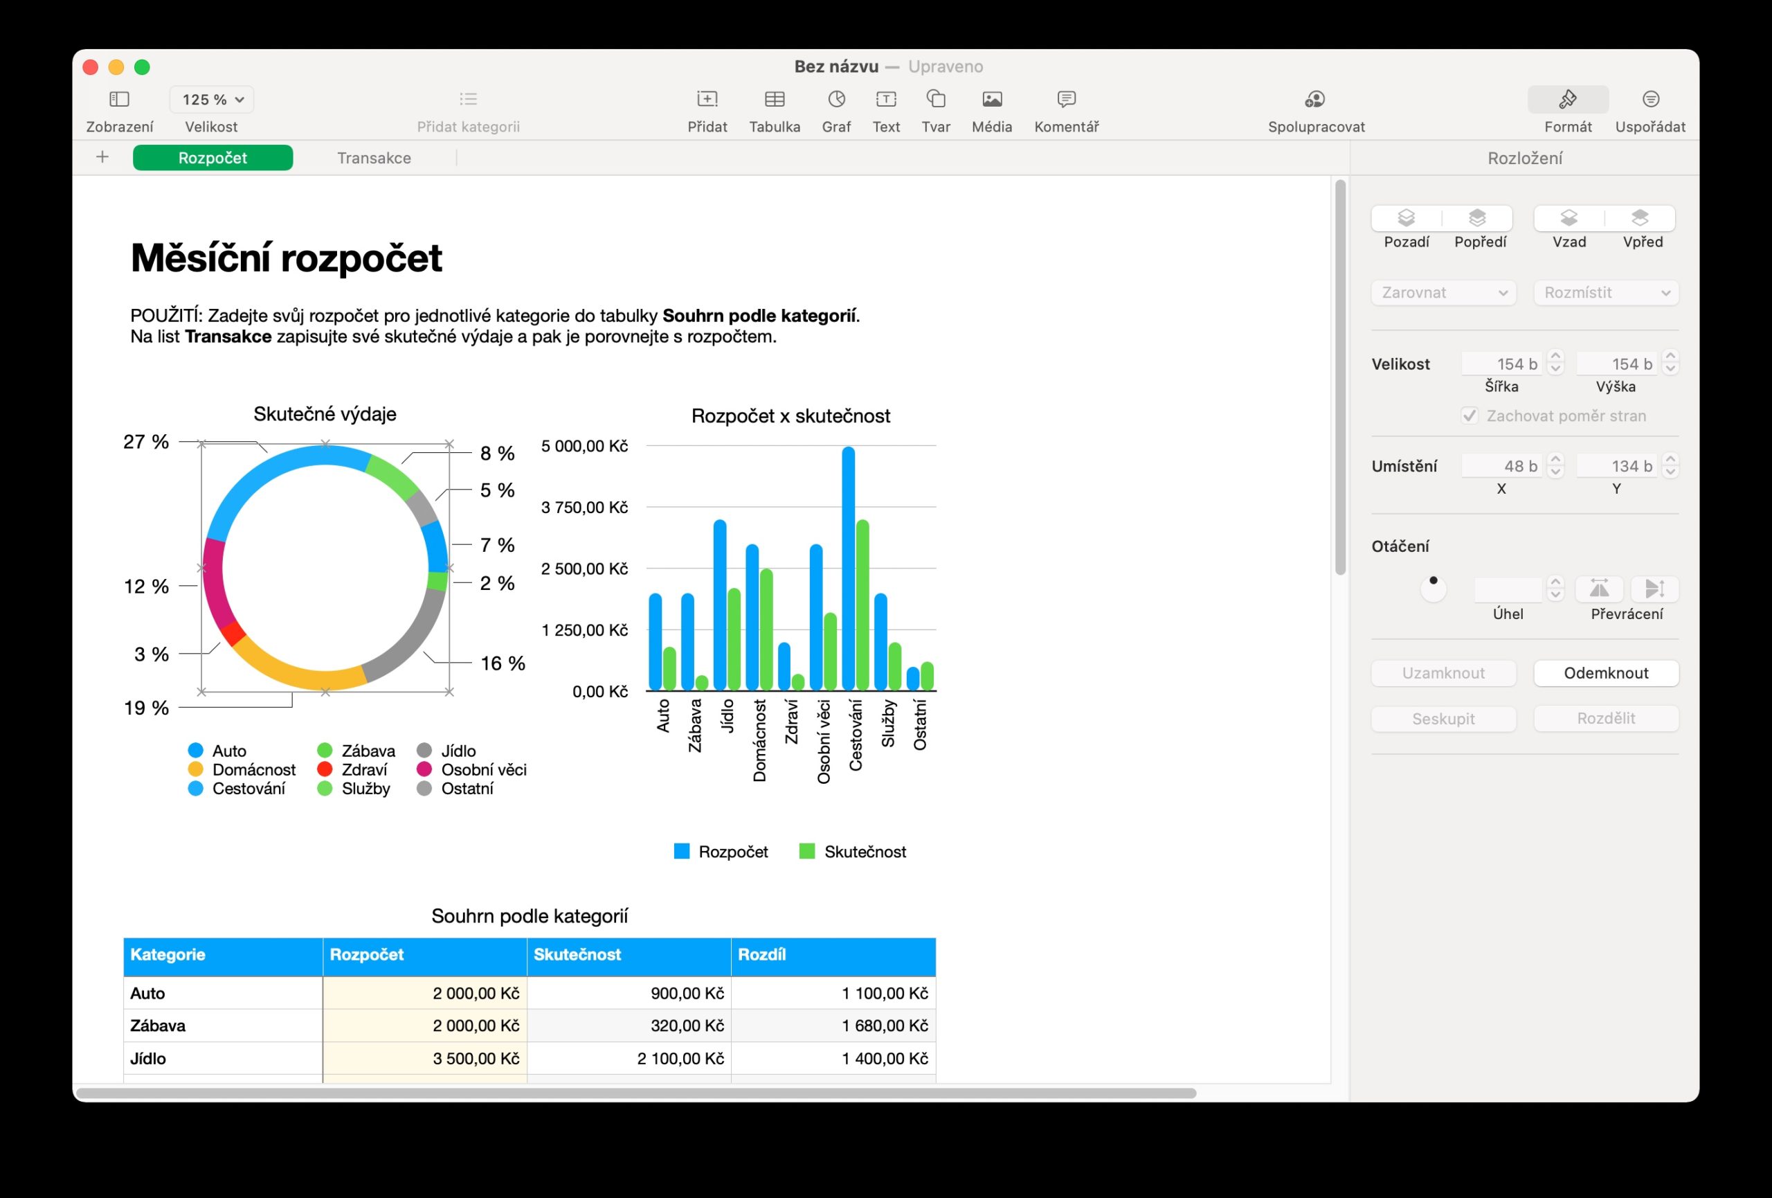Click the rotation angle dial

pyautogui.click(x=1433, y=588)
